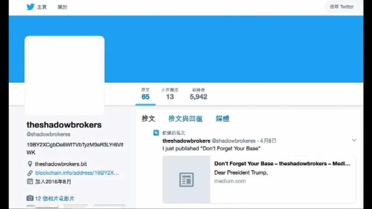View the 65 tweets count tab

click(145, 94)
